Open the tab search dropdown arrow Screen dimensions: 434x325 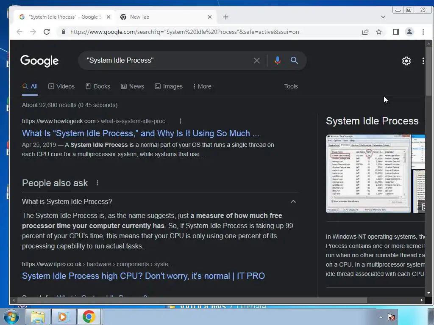[383, 17]
